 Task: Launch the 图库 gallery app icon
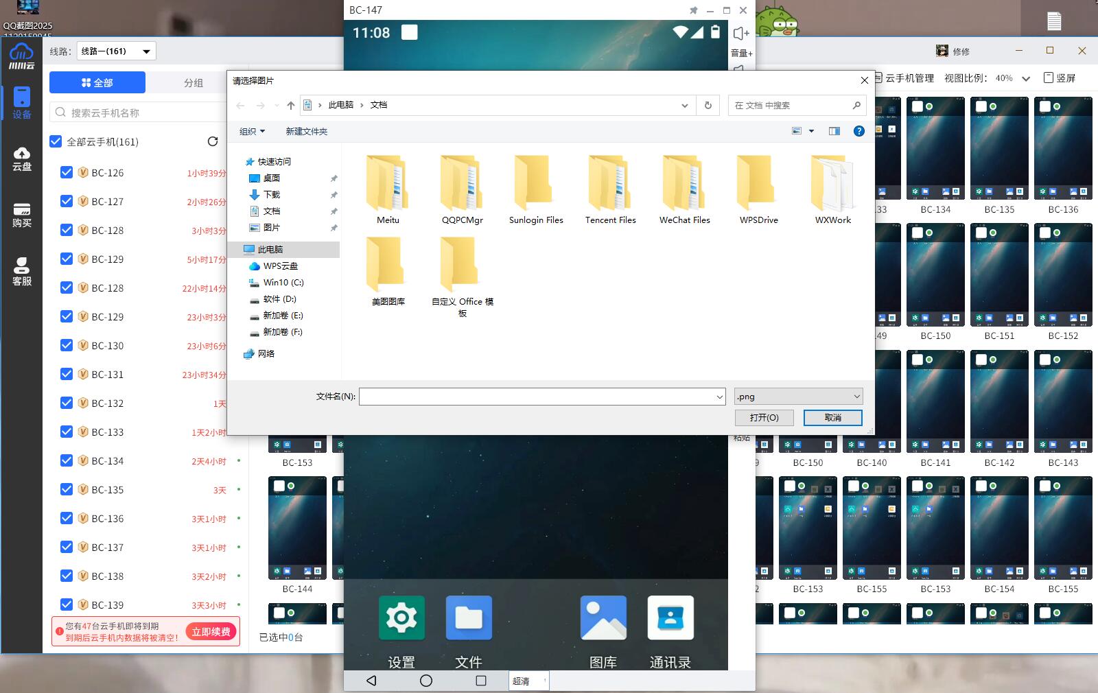[x=603, y=618]
